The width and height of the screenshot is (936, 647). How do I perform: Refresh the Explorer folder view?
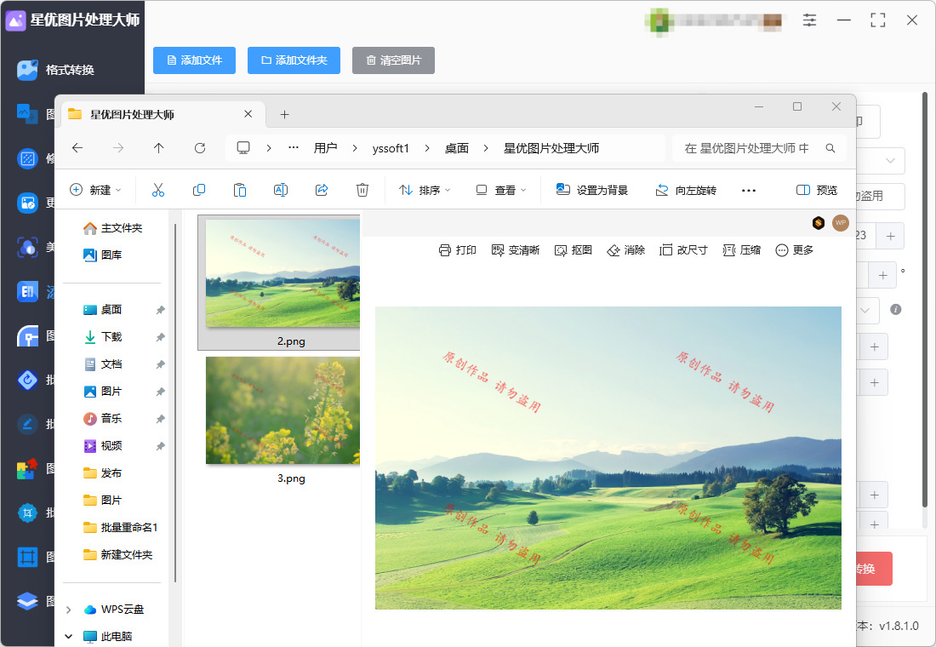[x=200, y=148]
